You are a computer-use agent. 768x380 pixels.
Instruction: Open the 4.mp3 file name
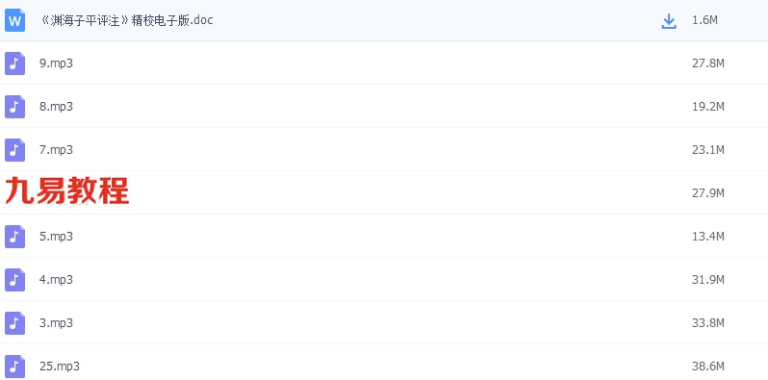point(57,280)
